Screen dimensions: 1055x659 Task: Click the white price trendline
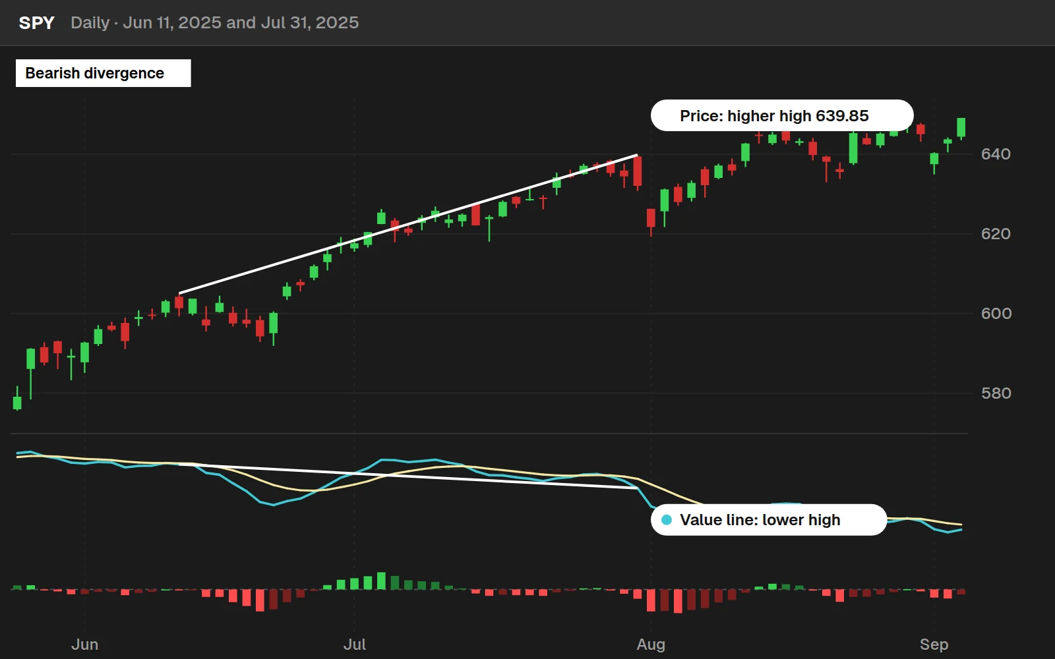[x=408, y=224]
